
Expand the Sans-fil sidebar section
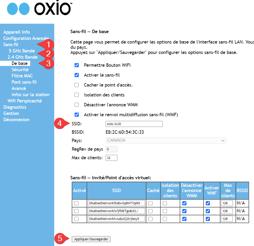tap(11, 45)
